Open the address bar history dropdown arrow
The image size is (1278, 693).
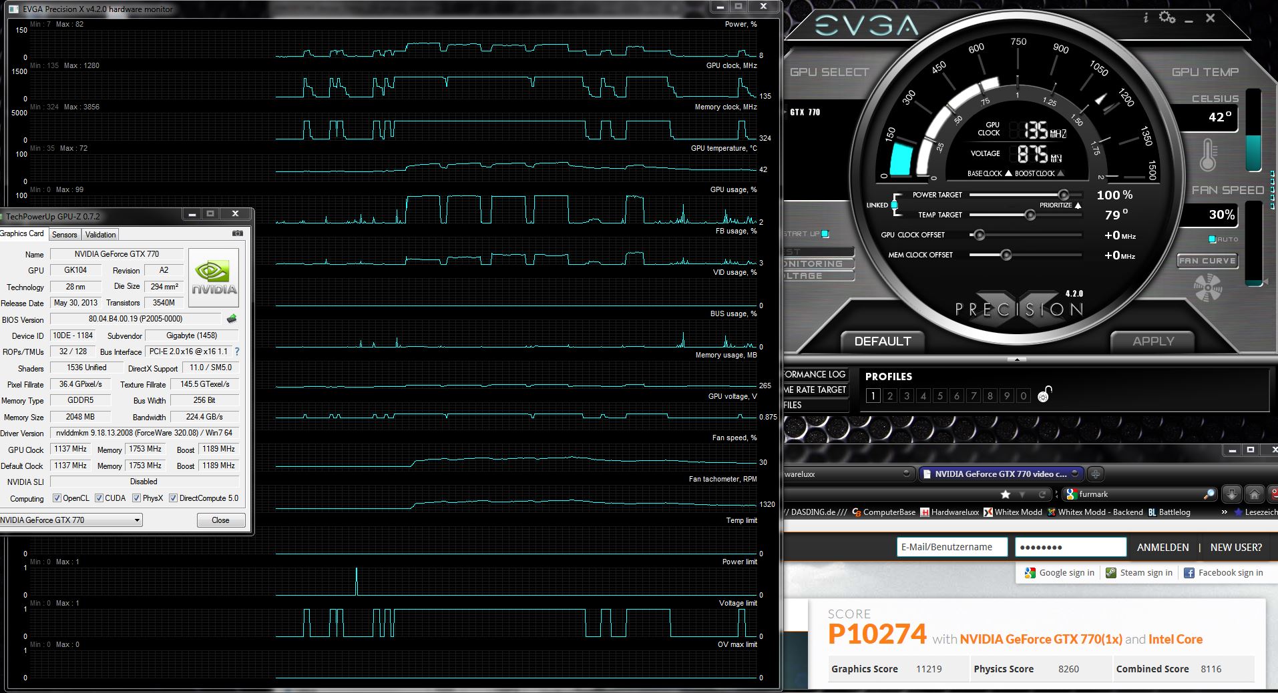pyautogui.click(x=1022, y=494)
